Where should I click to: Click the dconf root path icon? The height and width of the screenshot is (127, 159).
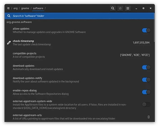point(8,8)
